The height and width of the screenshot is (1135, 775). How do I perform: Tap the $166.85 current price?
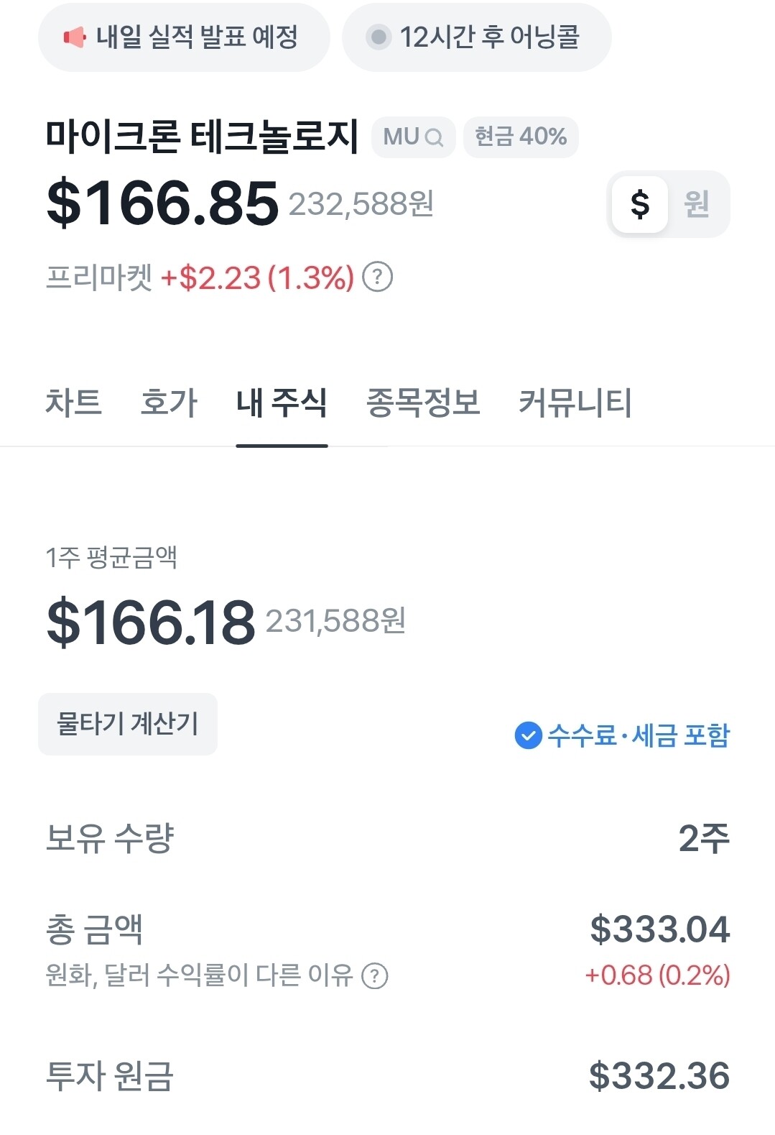click(162, 203)
